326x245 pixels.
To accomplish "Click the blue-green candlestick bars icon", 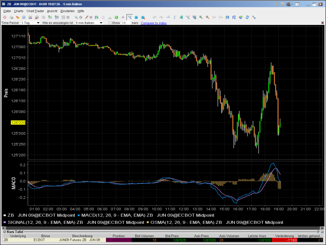I will pyautogui.click(x=97, y=17).
